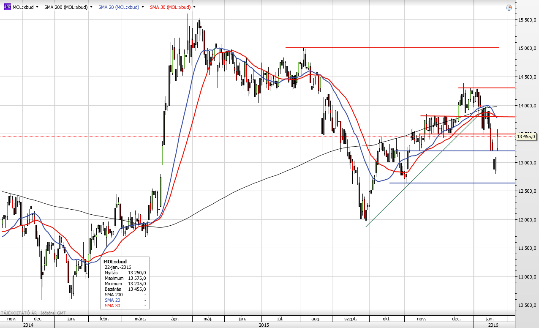The width and height of the screenshot is (539, 328).
Task: Open the clock icon in the top-right corner
Action: point(509,7)
